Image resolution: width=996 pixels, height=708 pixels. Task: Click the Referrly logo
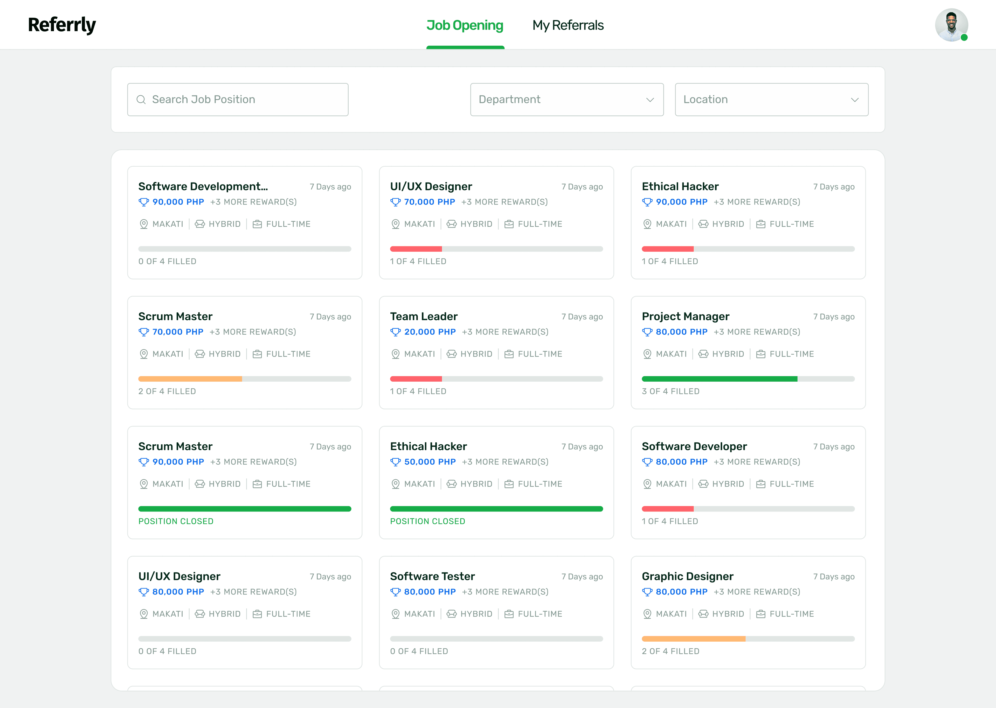62,25
